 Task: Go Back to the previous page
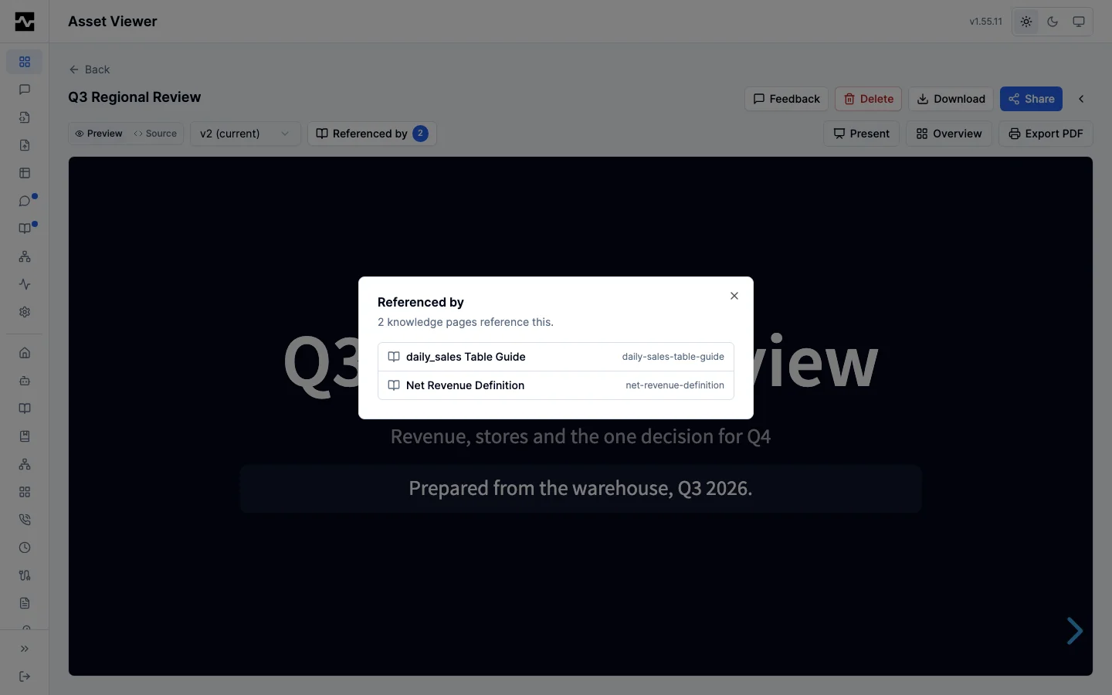pyautogui.click(x=90, y=69)
